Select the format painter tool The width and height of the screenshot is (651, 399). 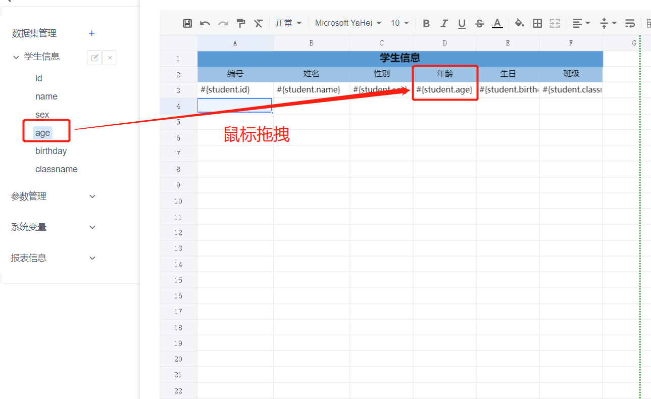point(241,23)
